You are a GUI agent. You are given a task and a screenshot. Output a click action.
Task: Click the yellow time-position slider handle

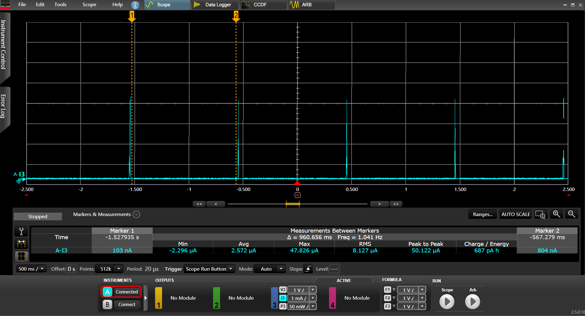[293, 204]
